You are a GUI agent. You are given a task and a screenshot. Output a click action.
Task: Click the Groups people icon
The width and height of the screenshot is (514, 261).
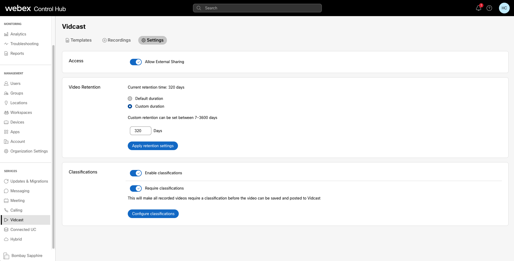click(6, 93)
